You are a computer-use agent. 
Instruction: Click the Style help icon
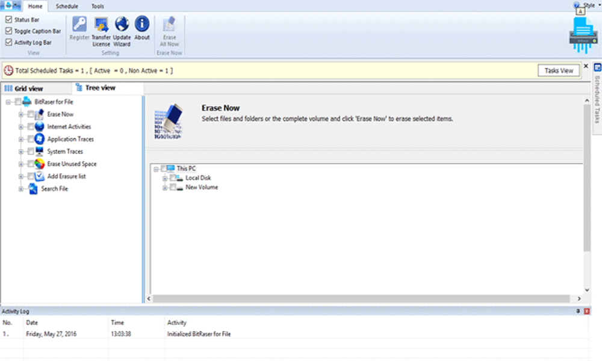pyautogui.click(x=577, y=5)
